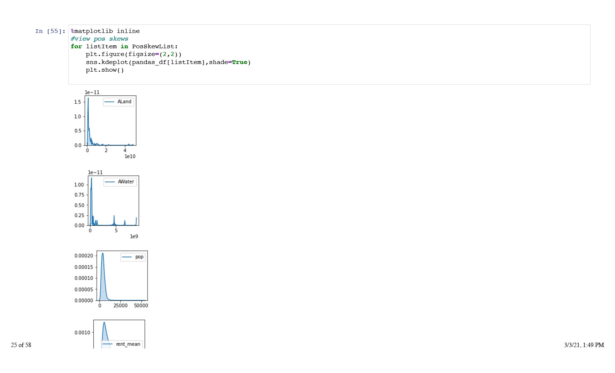Click the AWater density plot peak

tap(91, 179)
